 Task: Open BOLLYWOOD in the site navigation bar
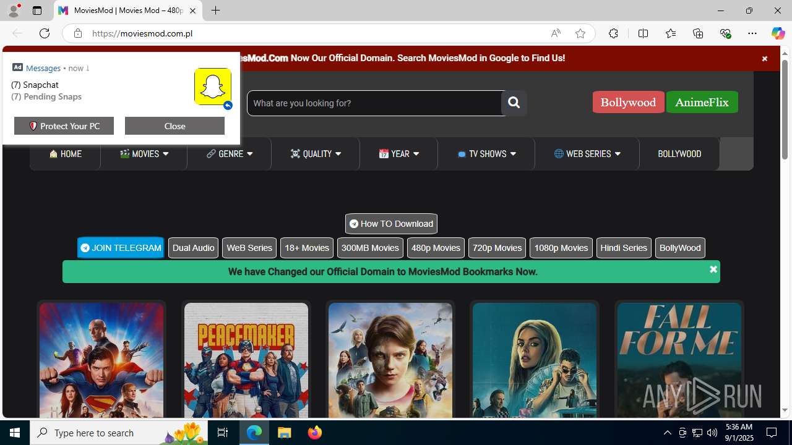coord(679,154)
